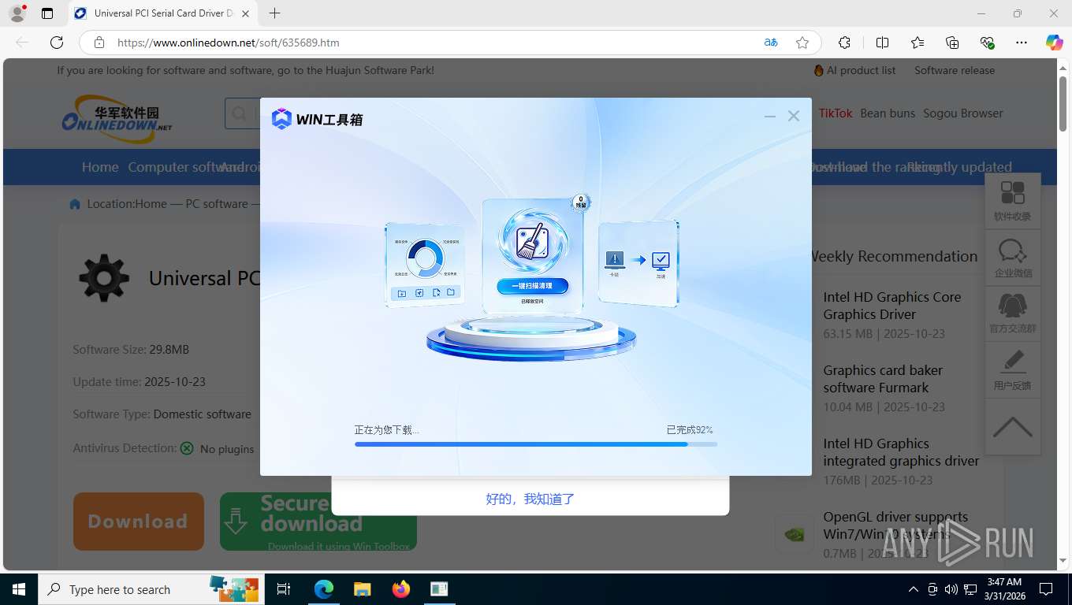This screenshot has height=605, width=1072.
Task: Click the orange Download button
Action: tap(139, 521)
